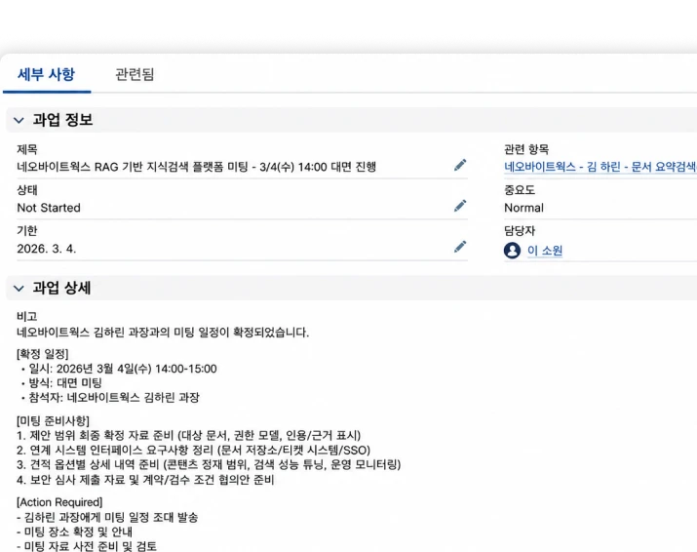Select the 일시: 2026년 3월 4일(수) line
The width and height of the screenshot is (697, 552).
point(119,369)
